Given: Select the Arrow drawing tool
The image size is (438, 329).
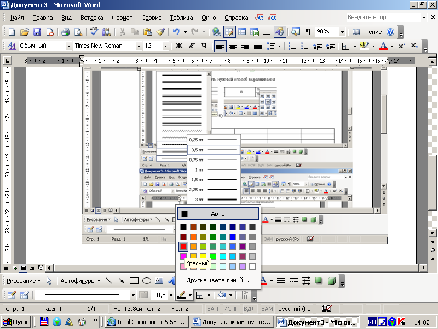Looking at the screenshot, I should (x=121, y=281).
